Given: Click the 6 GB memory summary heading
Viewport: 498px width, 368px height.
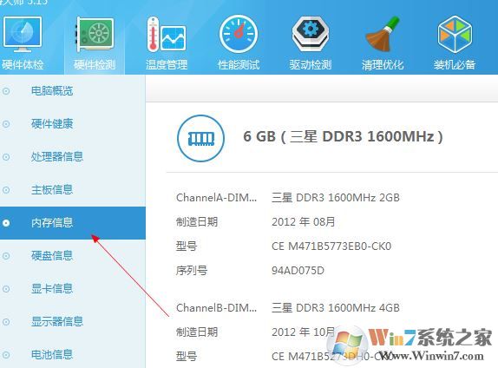Looking at the screenshot, I should click(x=343, y=136).
